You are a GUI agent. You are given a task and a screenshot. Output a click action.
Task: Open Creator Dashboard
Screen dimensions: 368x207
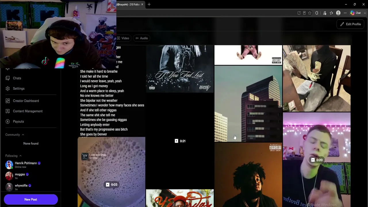point(26,101)
